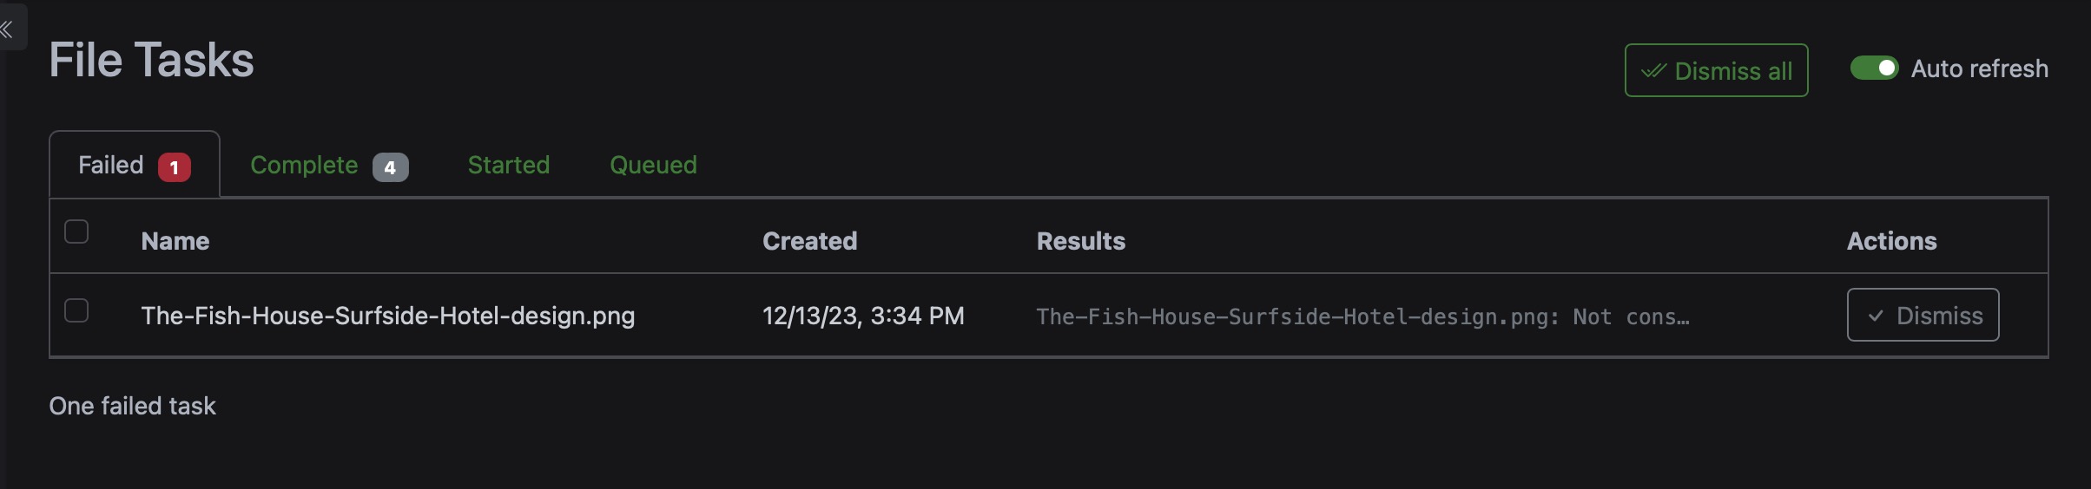Screen dimensions: 2091x489
Task: Click the checkmark icon on the row's Dismiss button
Action: 1876,316
